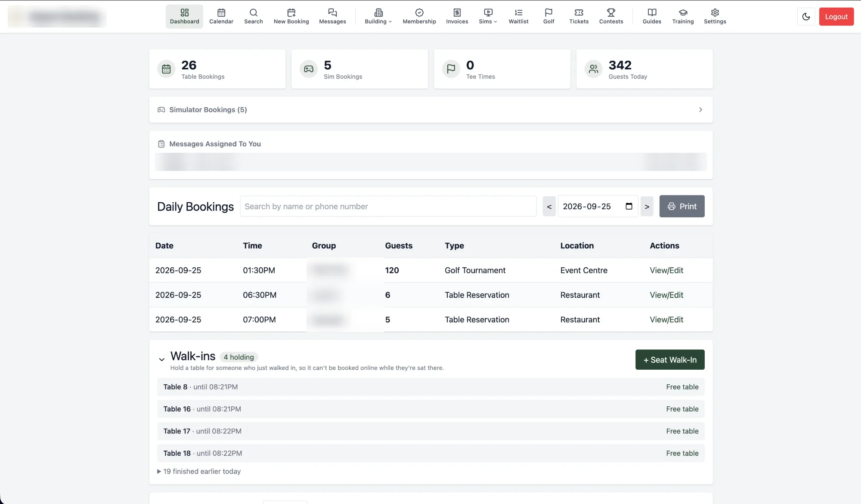Free table for Table 18
This screenshot has height=504, width=861.
[x=682, y=453]
